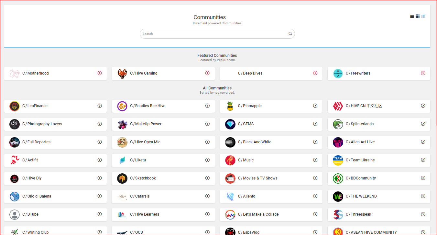Click the GEMS diamond avatar
The image size is (437, 235).
(x=230, y=124)
